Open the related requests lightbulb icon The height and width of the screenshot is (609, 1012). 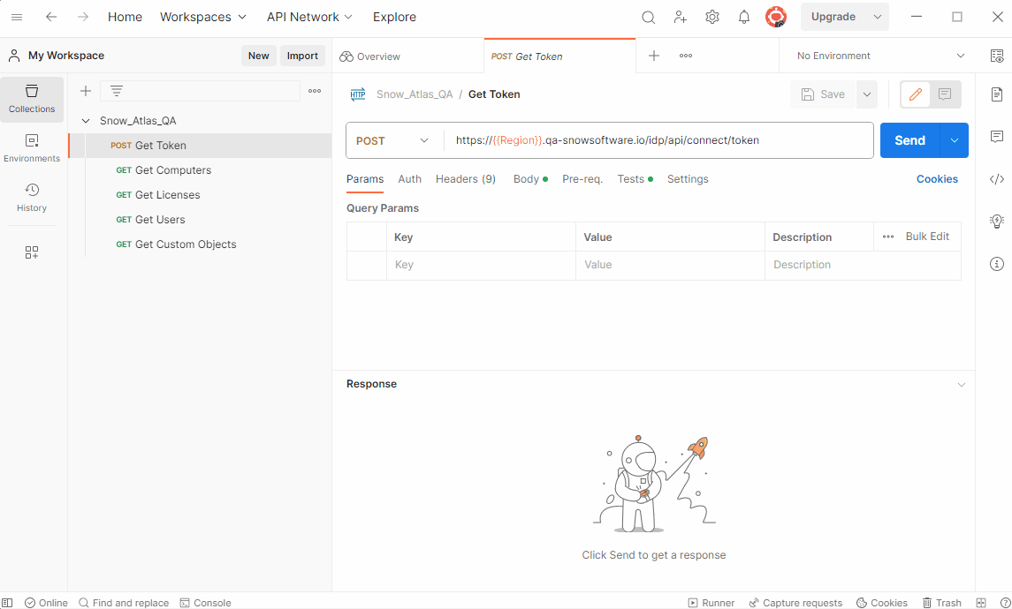(x=996, y=221)
